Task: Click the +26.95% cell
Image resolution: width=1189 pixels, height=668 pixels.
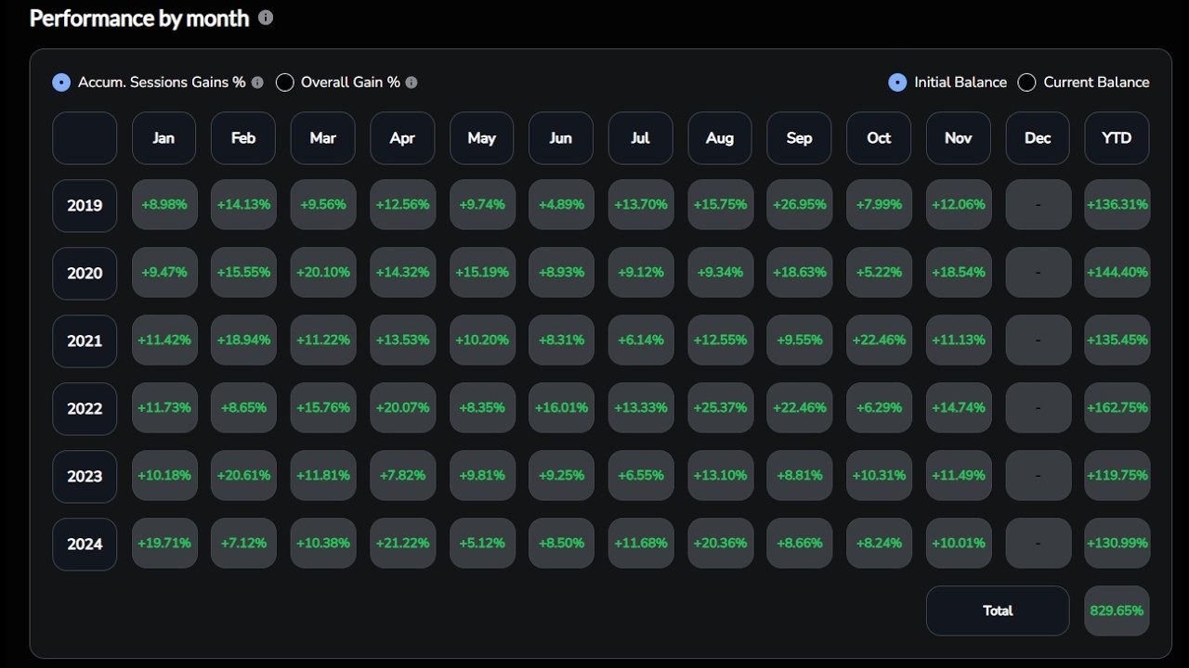Action: [x=800, y=205]
